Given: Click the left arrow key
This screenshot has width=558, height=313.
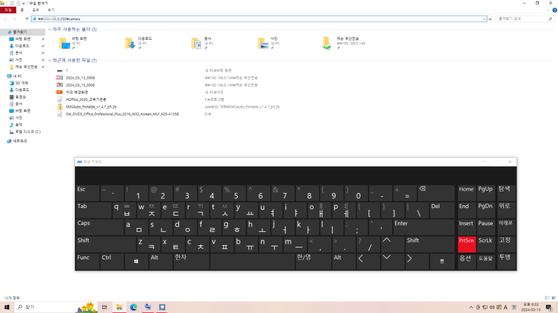Looking at the screenshot, I should (x=368, y=262).
